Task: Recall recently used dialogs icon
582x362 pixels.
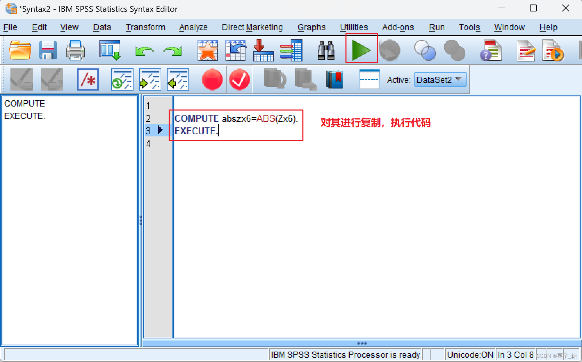Action: click(x=110, y=50)
